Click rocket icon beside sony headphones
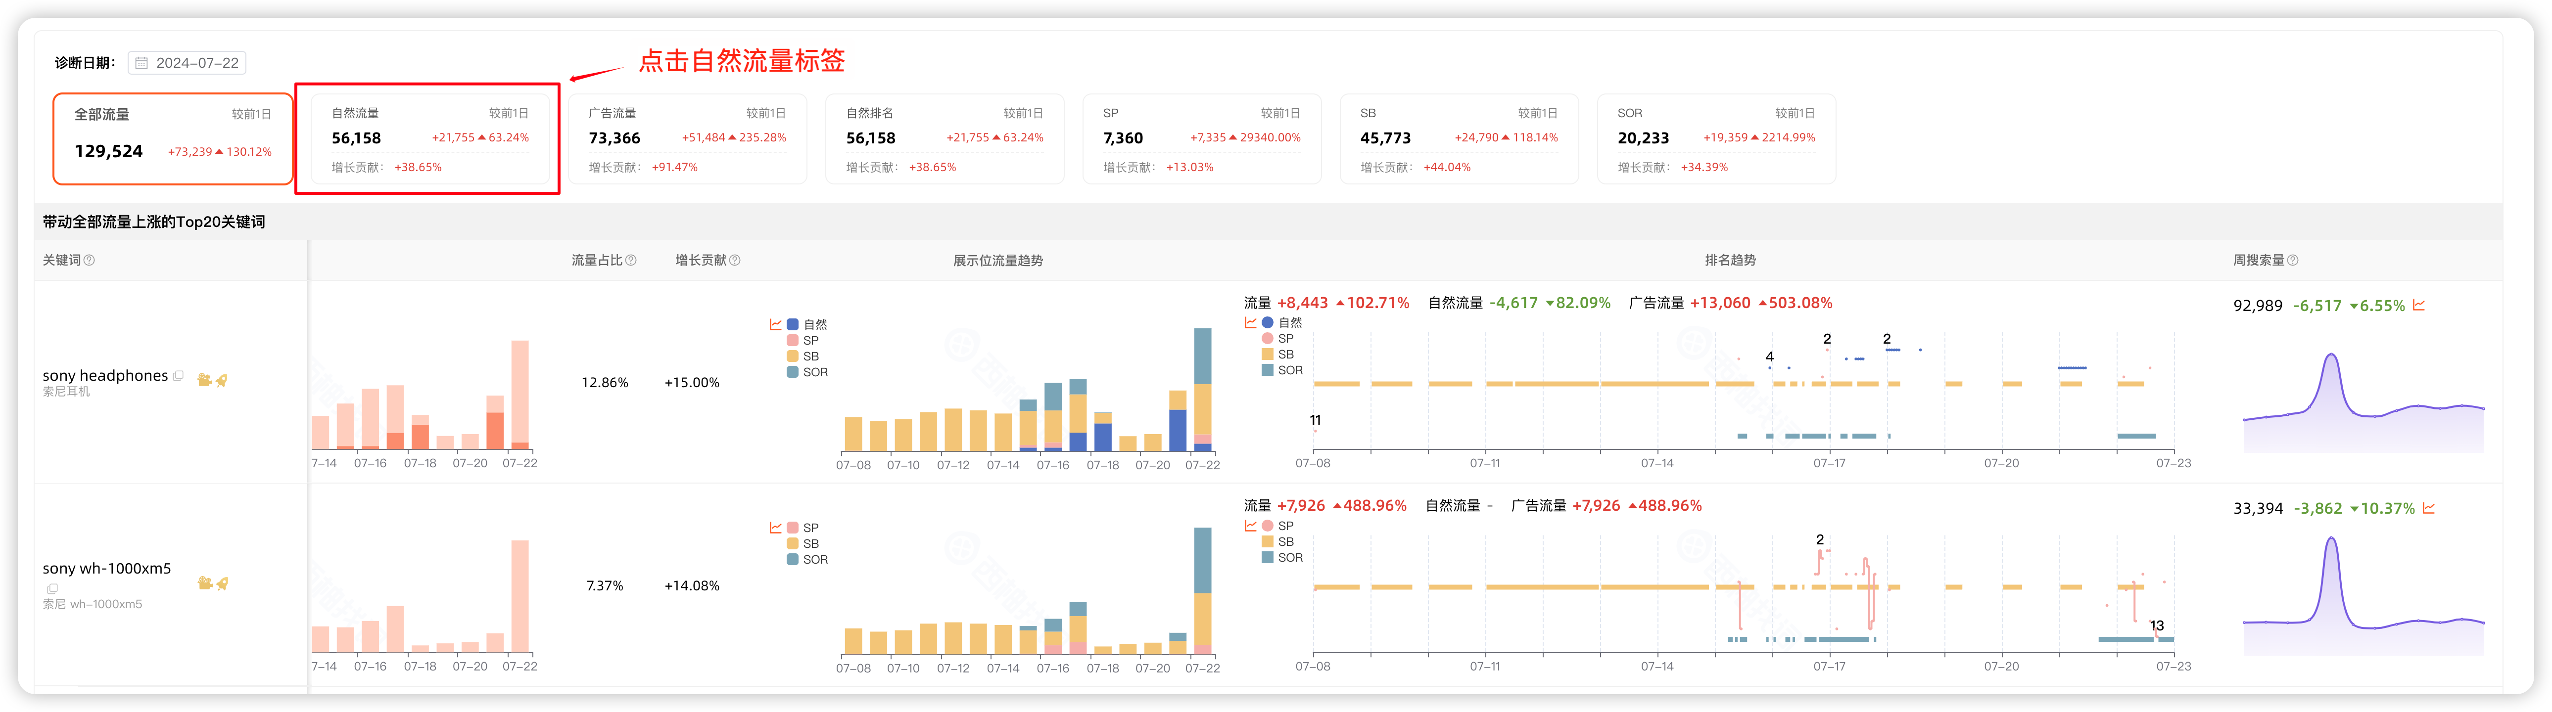This screenshot has height=712, width=2552. click(222, 379)
